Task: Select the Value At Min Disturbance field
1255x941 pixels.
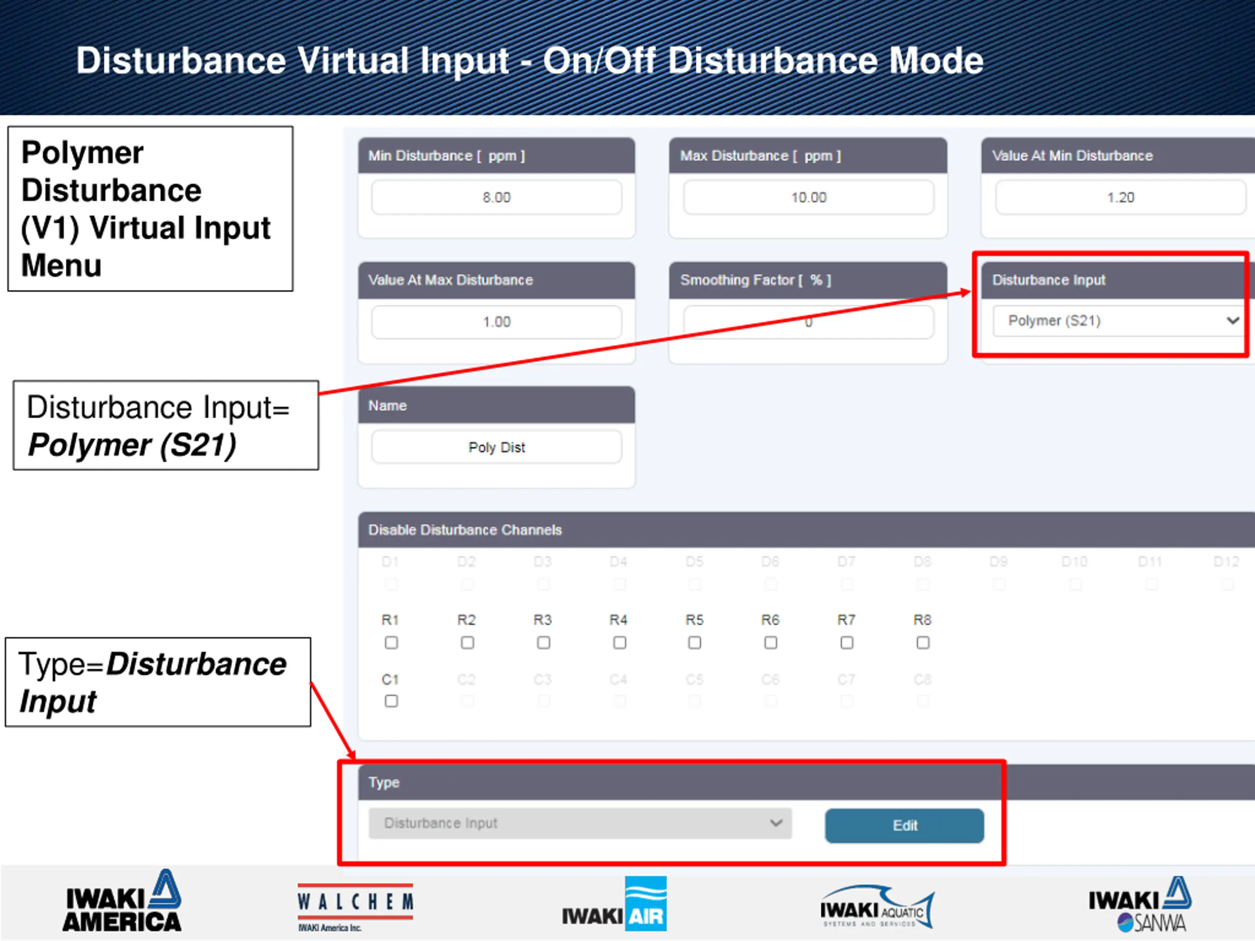Action: tap(1120, 198)
